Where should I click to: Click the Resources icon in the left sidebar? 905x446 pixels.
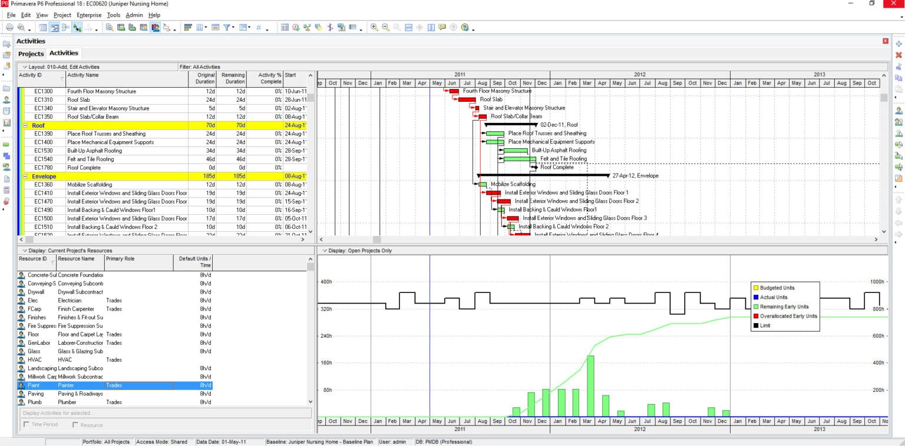7,98
